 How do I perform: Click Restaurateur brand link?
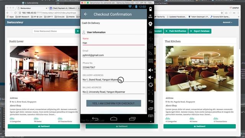point(15,22)
